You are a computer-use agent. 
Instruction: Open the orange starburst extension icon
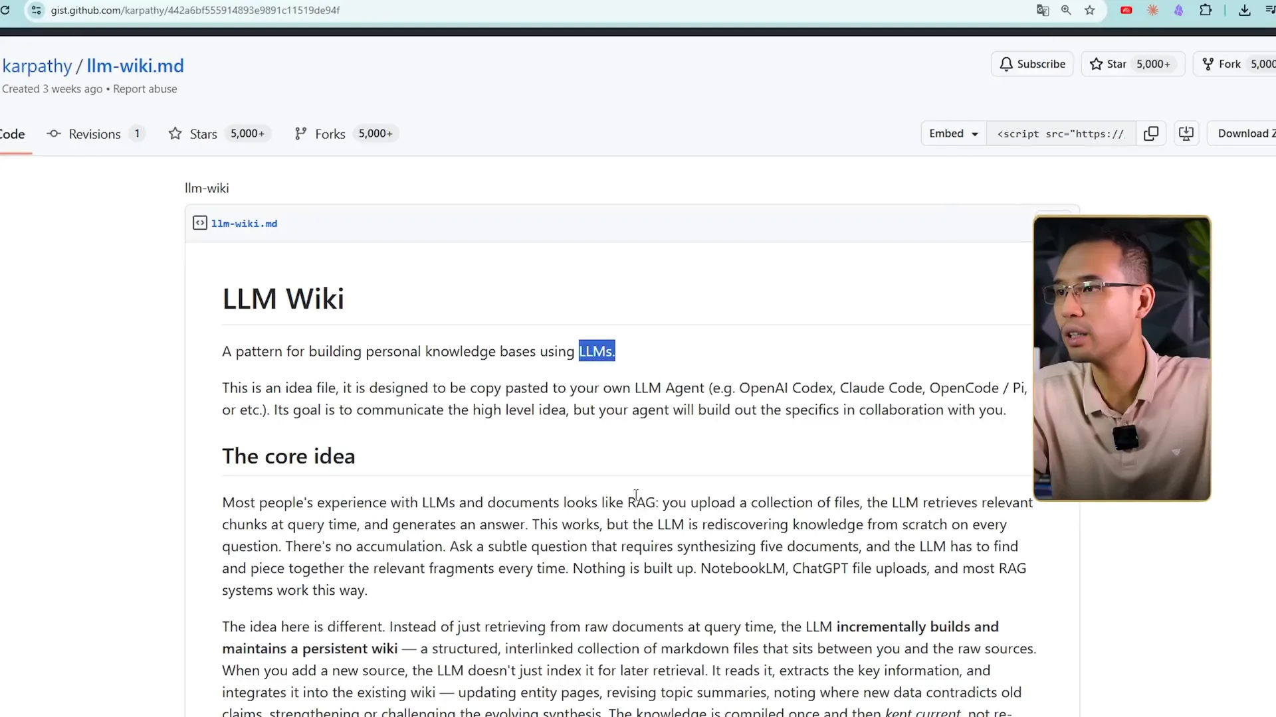pyautogui.click(x=1152, y=10)
